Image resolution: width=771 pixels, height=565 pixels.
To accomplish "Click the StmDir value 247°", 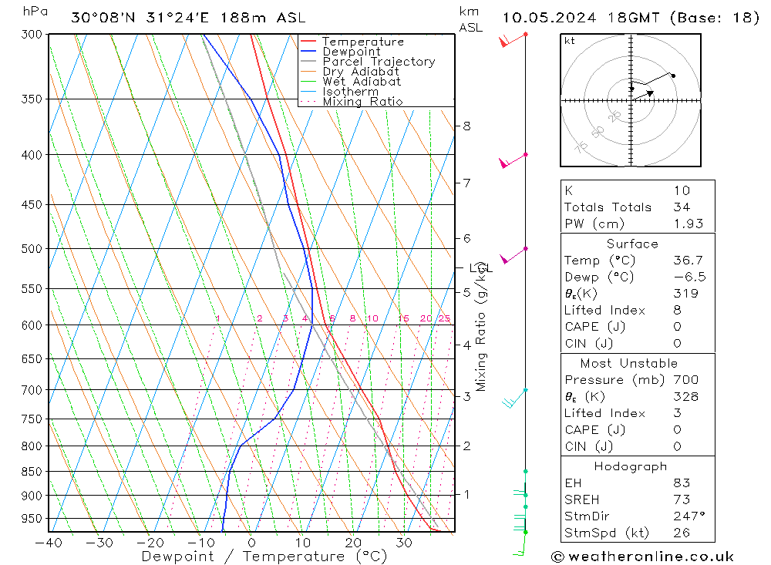I will (689, 516).
